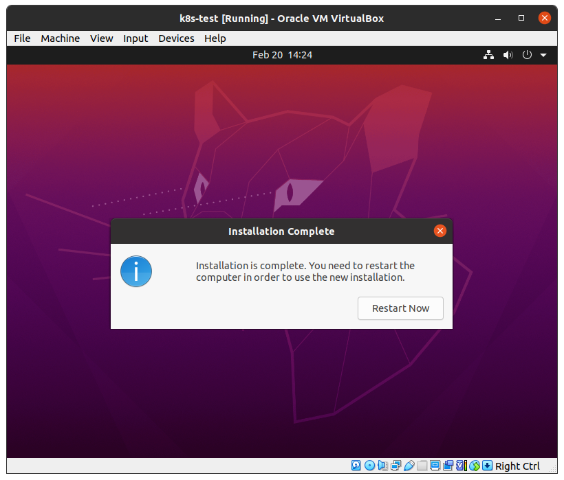Screen dimensions: 564x480
Task: Click the guest network status icon
Action: pos(488,55)
